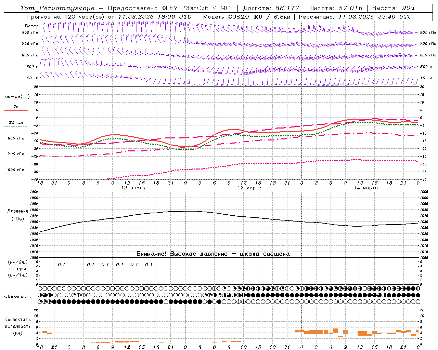Click '700 гПа' in the temperature legend
This screenshot has width=438, height=350.
pyautogui.click(x=16, y=154)
